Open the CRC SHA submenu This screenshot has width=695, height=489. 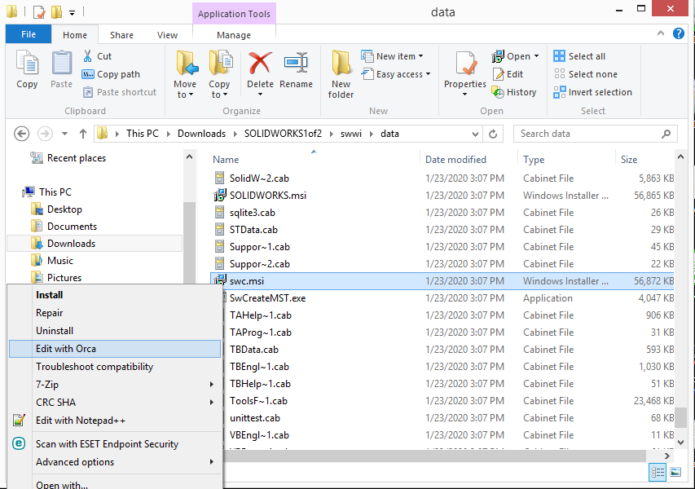coord(115,402)
